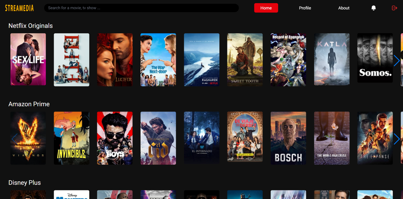
Task: Open the Bosch poster
Action: pos(288,138)
